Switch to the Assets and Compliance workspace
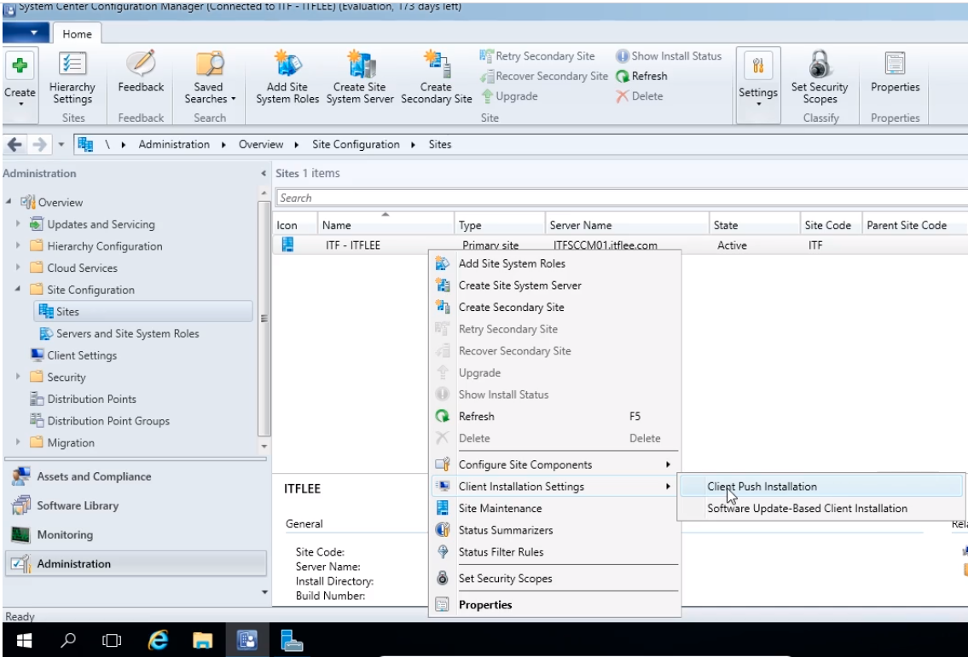968x657 pixels. pyautogui.click(x=94, y=477)
